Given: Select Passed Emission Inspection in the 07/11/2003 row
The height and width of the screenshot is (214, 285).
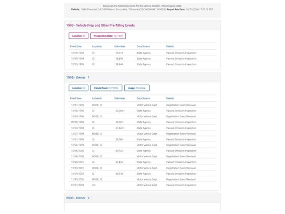Looking at the screenshot, I should [x=181, y=185].
